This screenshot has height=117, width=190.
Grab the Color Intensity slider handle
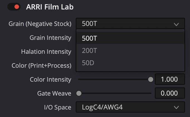coord(151,79)
